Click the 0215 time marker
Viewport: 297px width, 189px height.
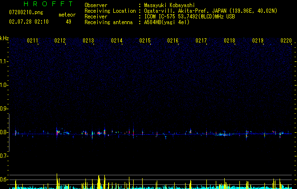(145, 41)
